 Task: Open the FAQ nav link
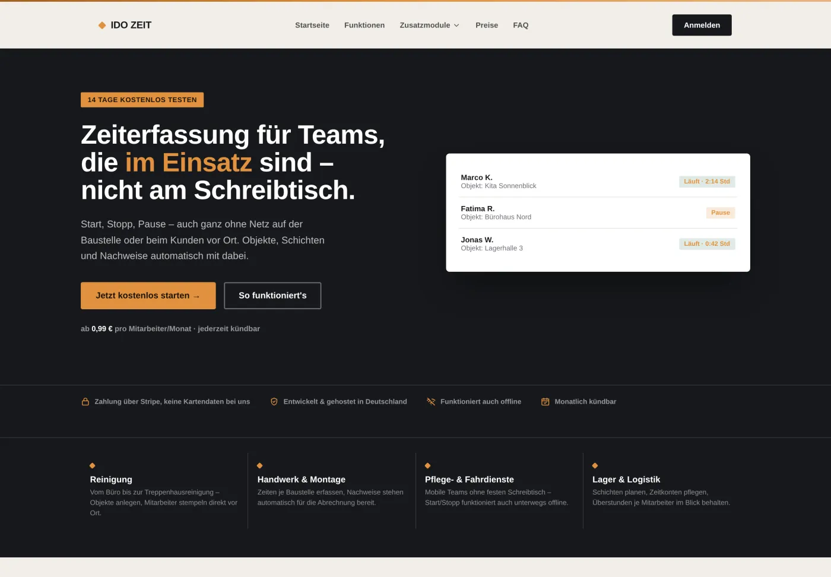tap(521, 25)
